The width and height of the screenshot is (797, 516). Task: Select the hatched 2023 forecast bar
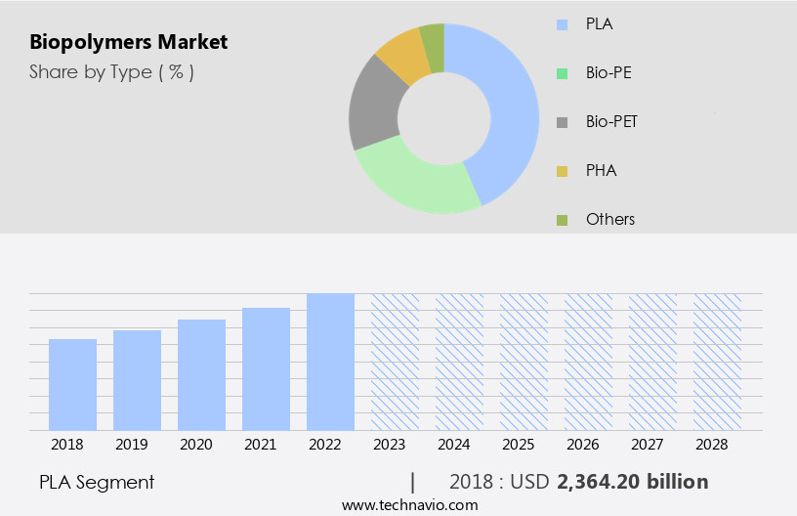point(395,362)
